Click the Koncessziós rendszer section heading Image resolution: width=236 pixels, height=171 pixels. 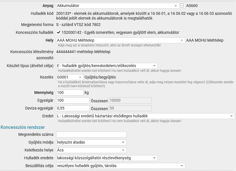(x=23, y=127)
